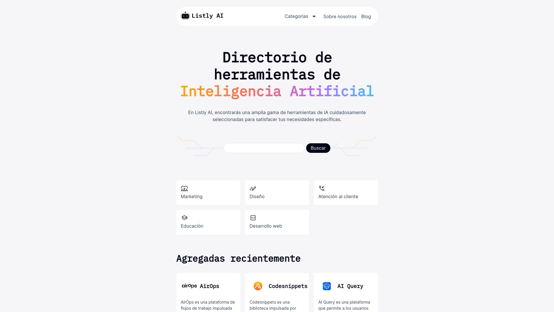Click the Diseño category icon
The height and width of the screenshot is (312, 554).
coord(253,188)
